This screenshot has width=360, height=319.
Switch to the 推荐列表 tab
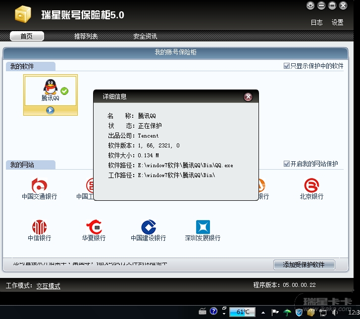point(86,36)
